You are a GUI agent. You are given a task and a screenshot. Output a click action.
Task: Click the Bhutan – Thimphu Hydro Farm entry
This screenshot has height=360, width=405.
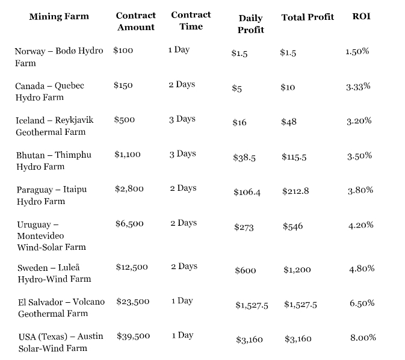click(x=54, y=161)
